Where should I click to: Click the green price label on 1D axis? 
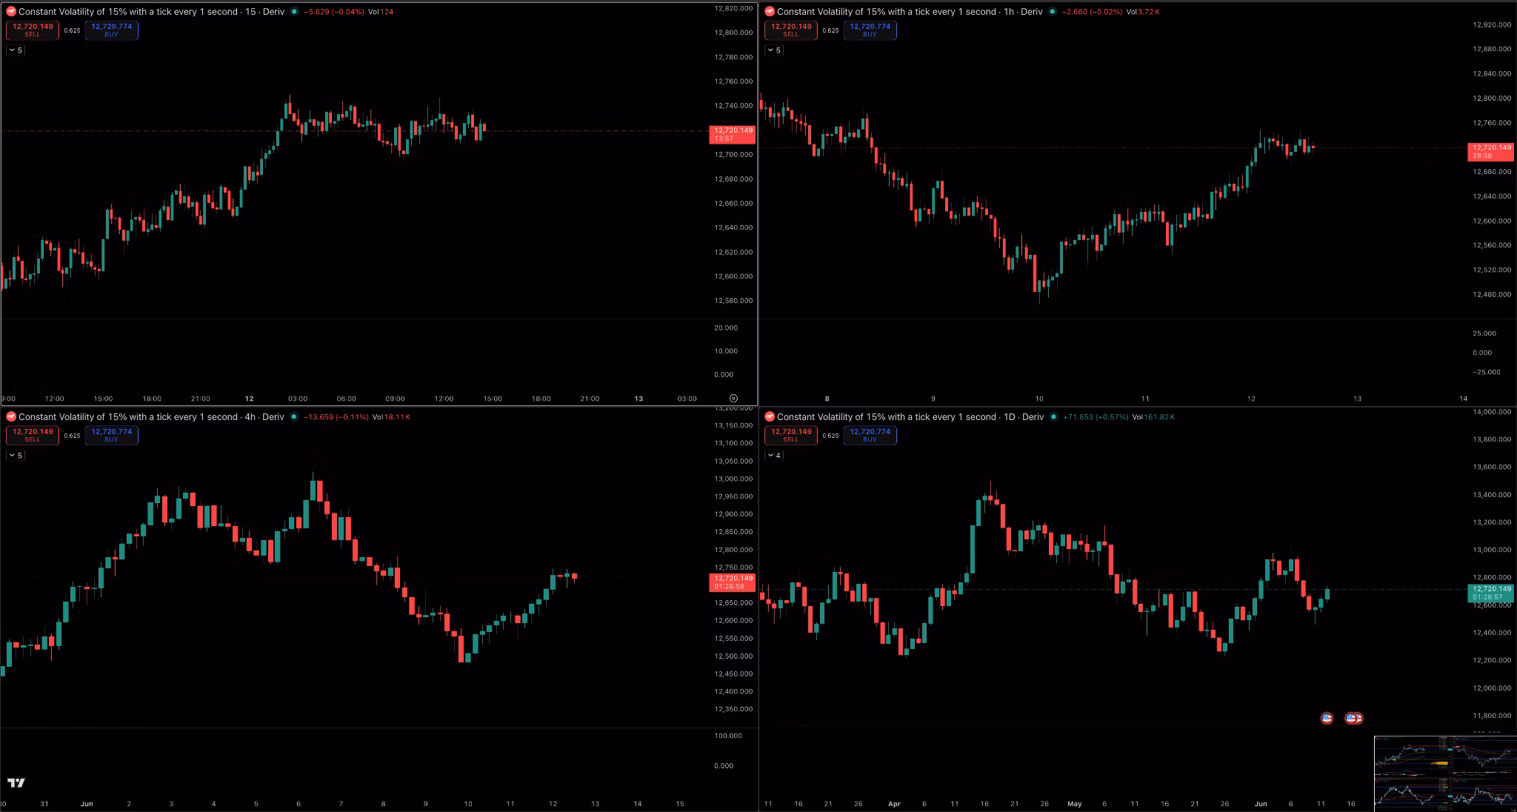pyautogui.click(x=1492, y=593)
